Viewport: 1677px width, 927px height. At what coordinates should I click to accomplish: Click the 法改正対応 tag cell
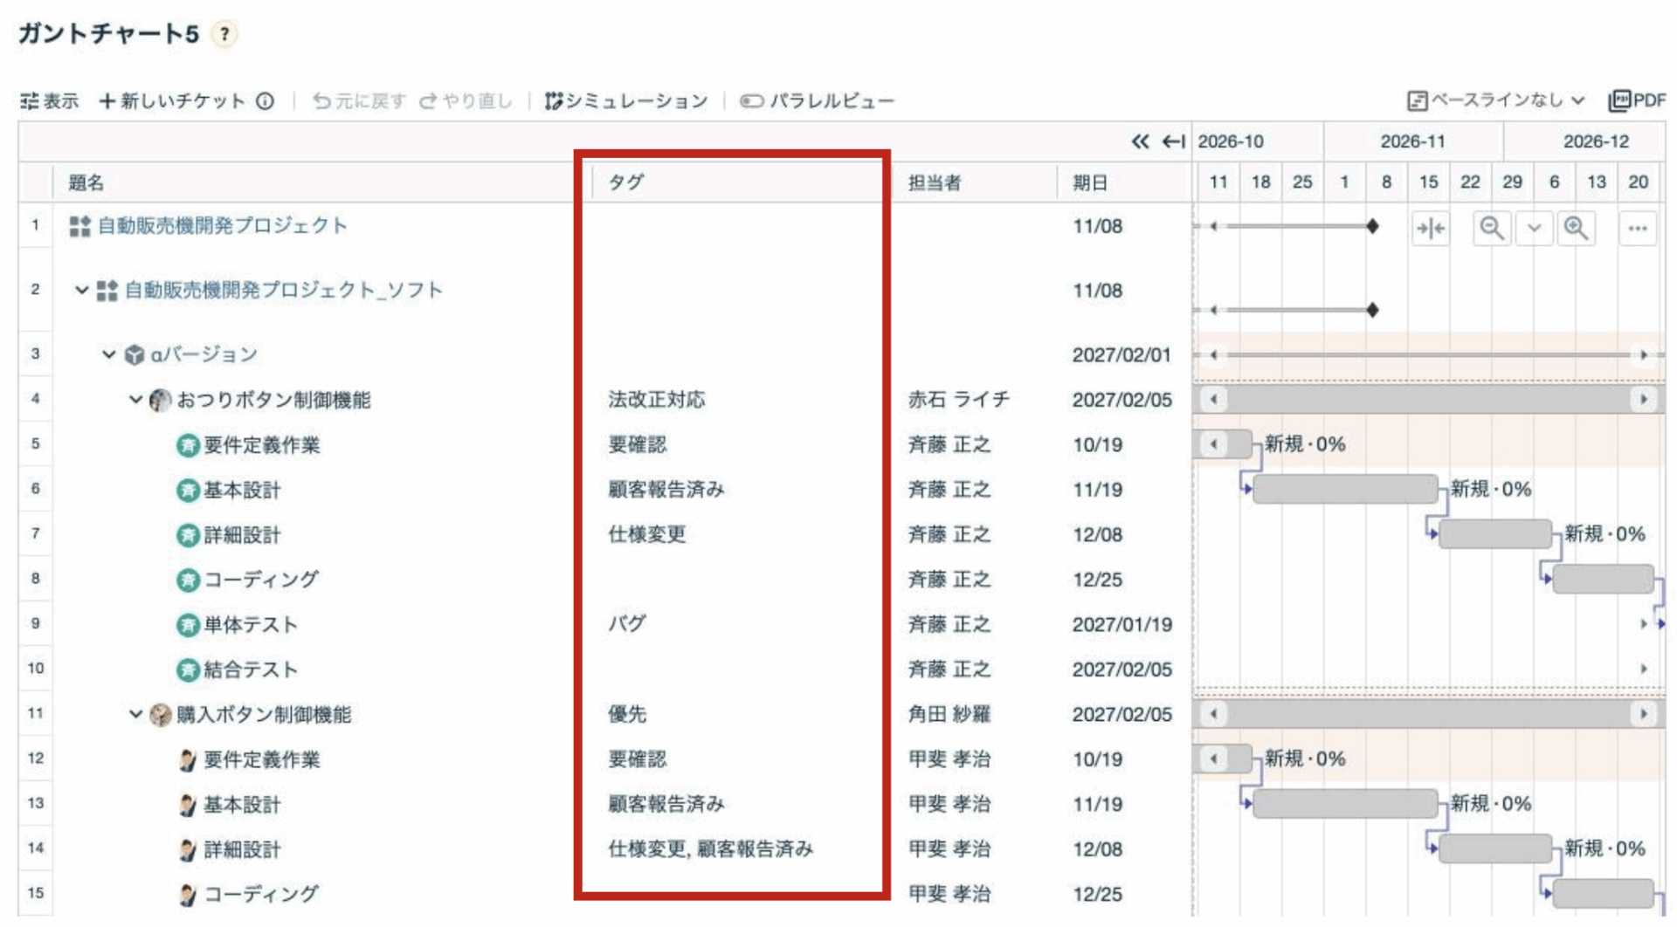click(657, 400)
